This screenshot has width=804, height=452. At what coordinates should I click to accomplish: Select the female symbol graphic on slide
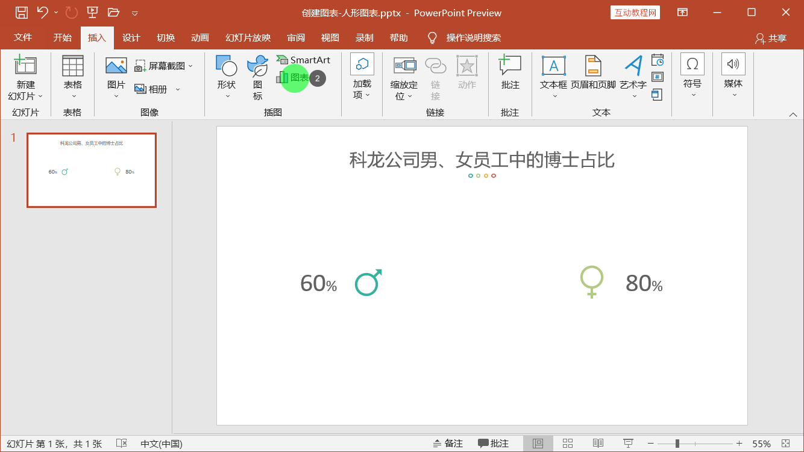click(592, 281)
